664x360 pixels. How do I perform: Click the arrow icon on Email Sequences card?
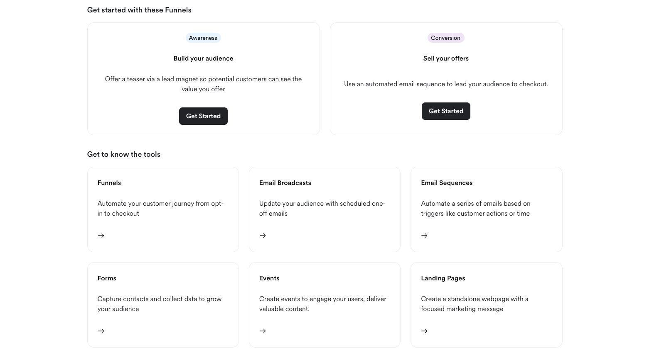[x=424, y=235]
